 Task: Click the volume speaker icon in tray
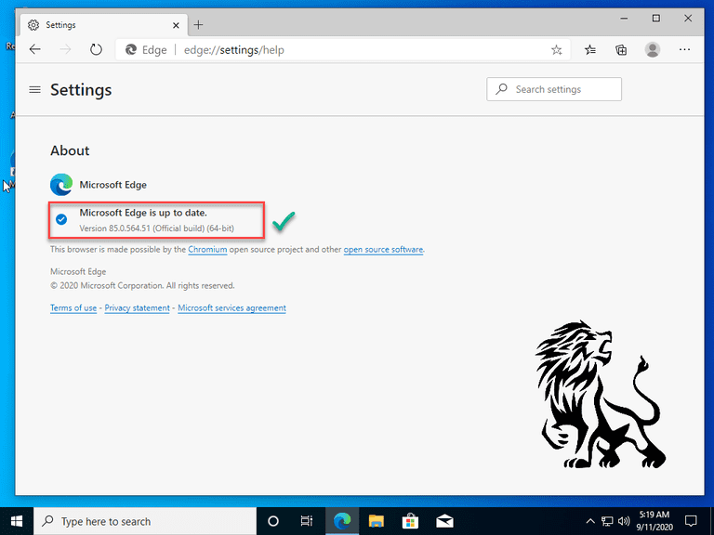(x=624, y=521)
